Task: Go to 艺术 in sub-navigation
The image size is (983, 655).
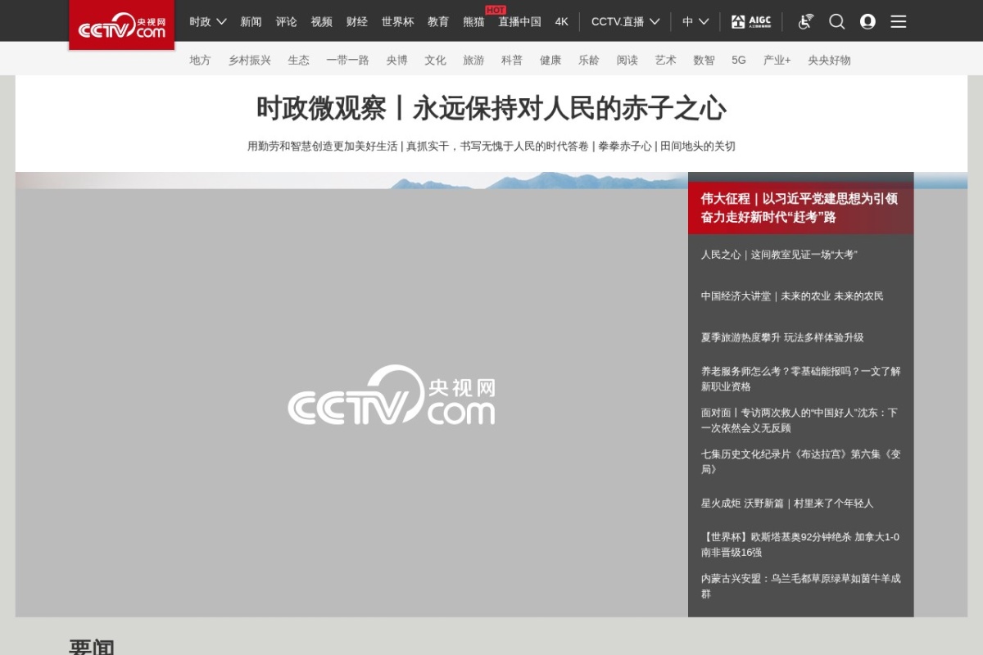Action: pyautogui.click(x=665, y=60)
